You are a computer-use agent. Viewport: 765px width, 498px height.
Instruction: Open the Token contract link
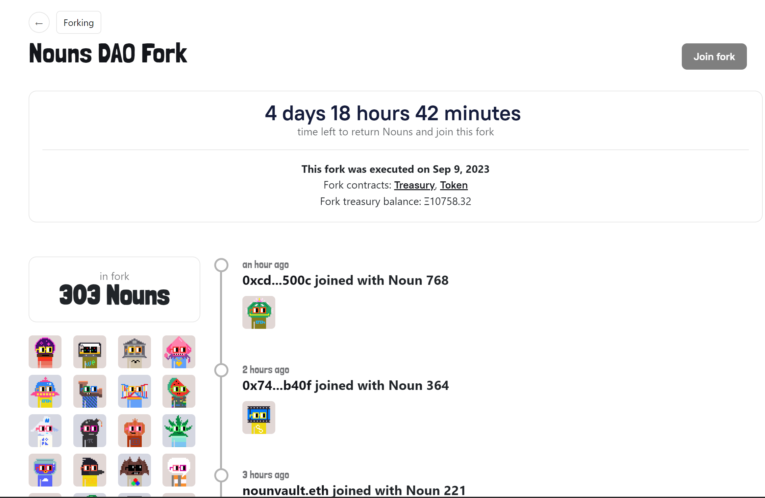pyautogui.click(x=454, y=185)
